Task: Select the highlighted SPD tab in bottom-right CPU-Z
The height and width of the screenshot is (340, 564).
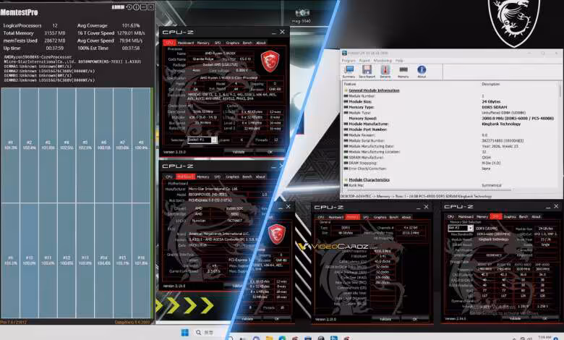Action: (495, 216)
